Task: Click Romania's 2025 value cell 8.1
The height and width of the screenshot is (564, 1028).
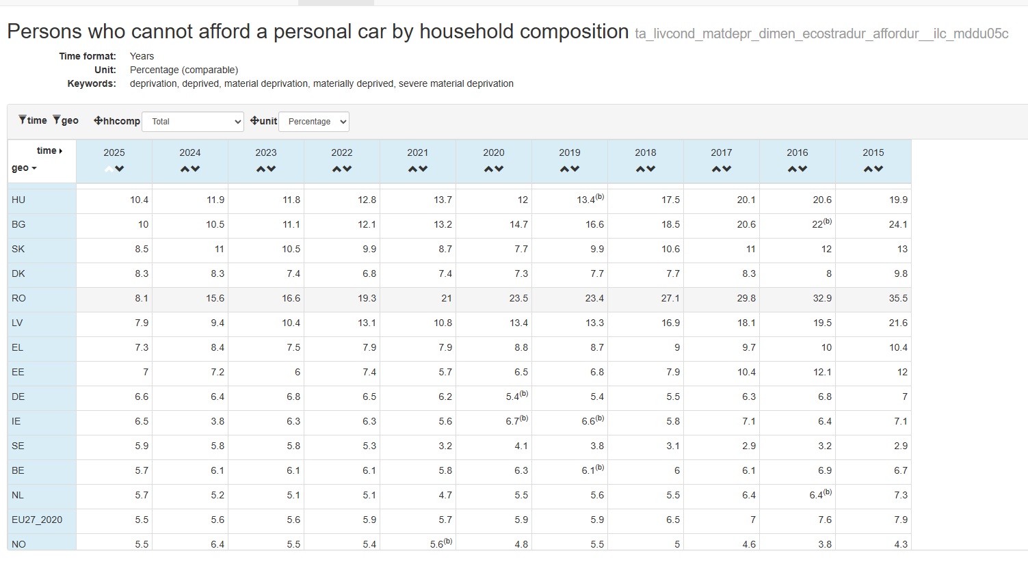Action: point(114,298)
